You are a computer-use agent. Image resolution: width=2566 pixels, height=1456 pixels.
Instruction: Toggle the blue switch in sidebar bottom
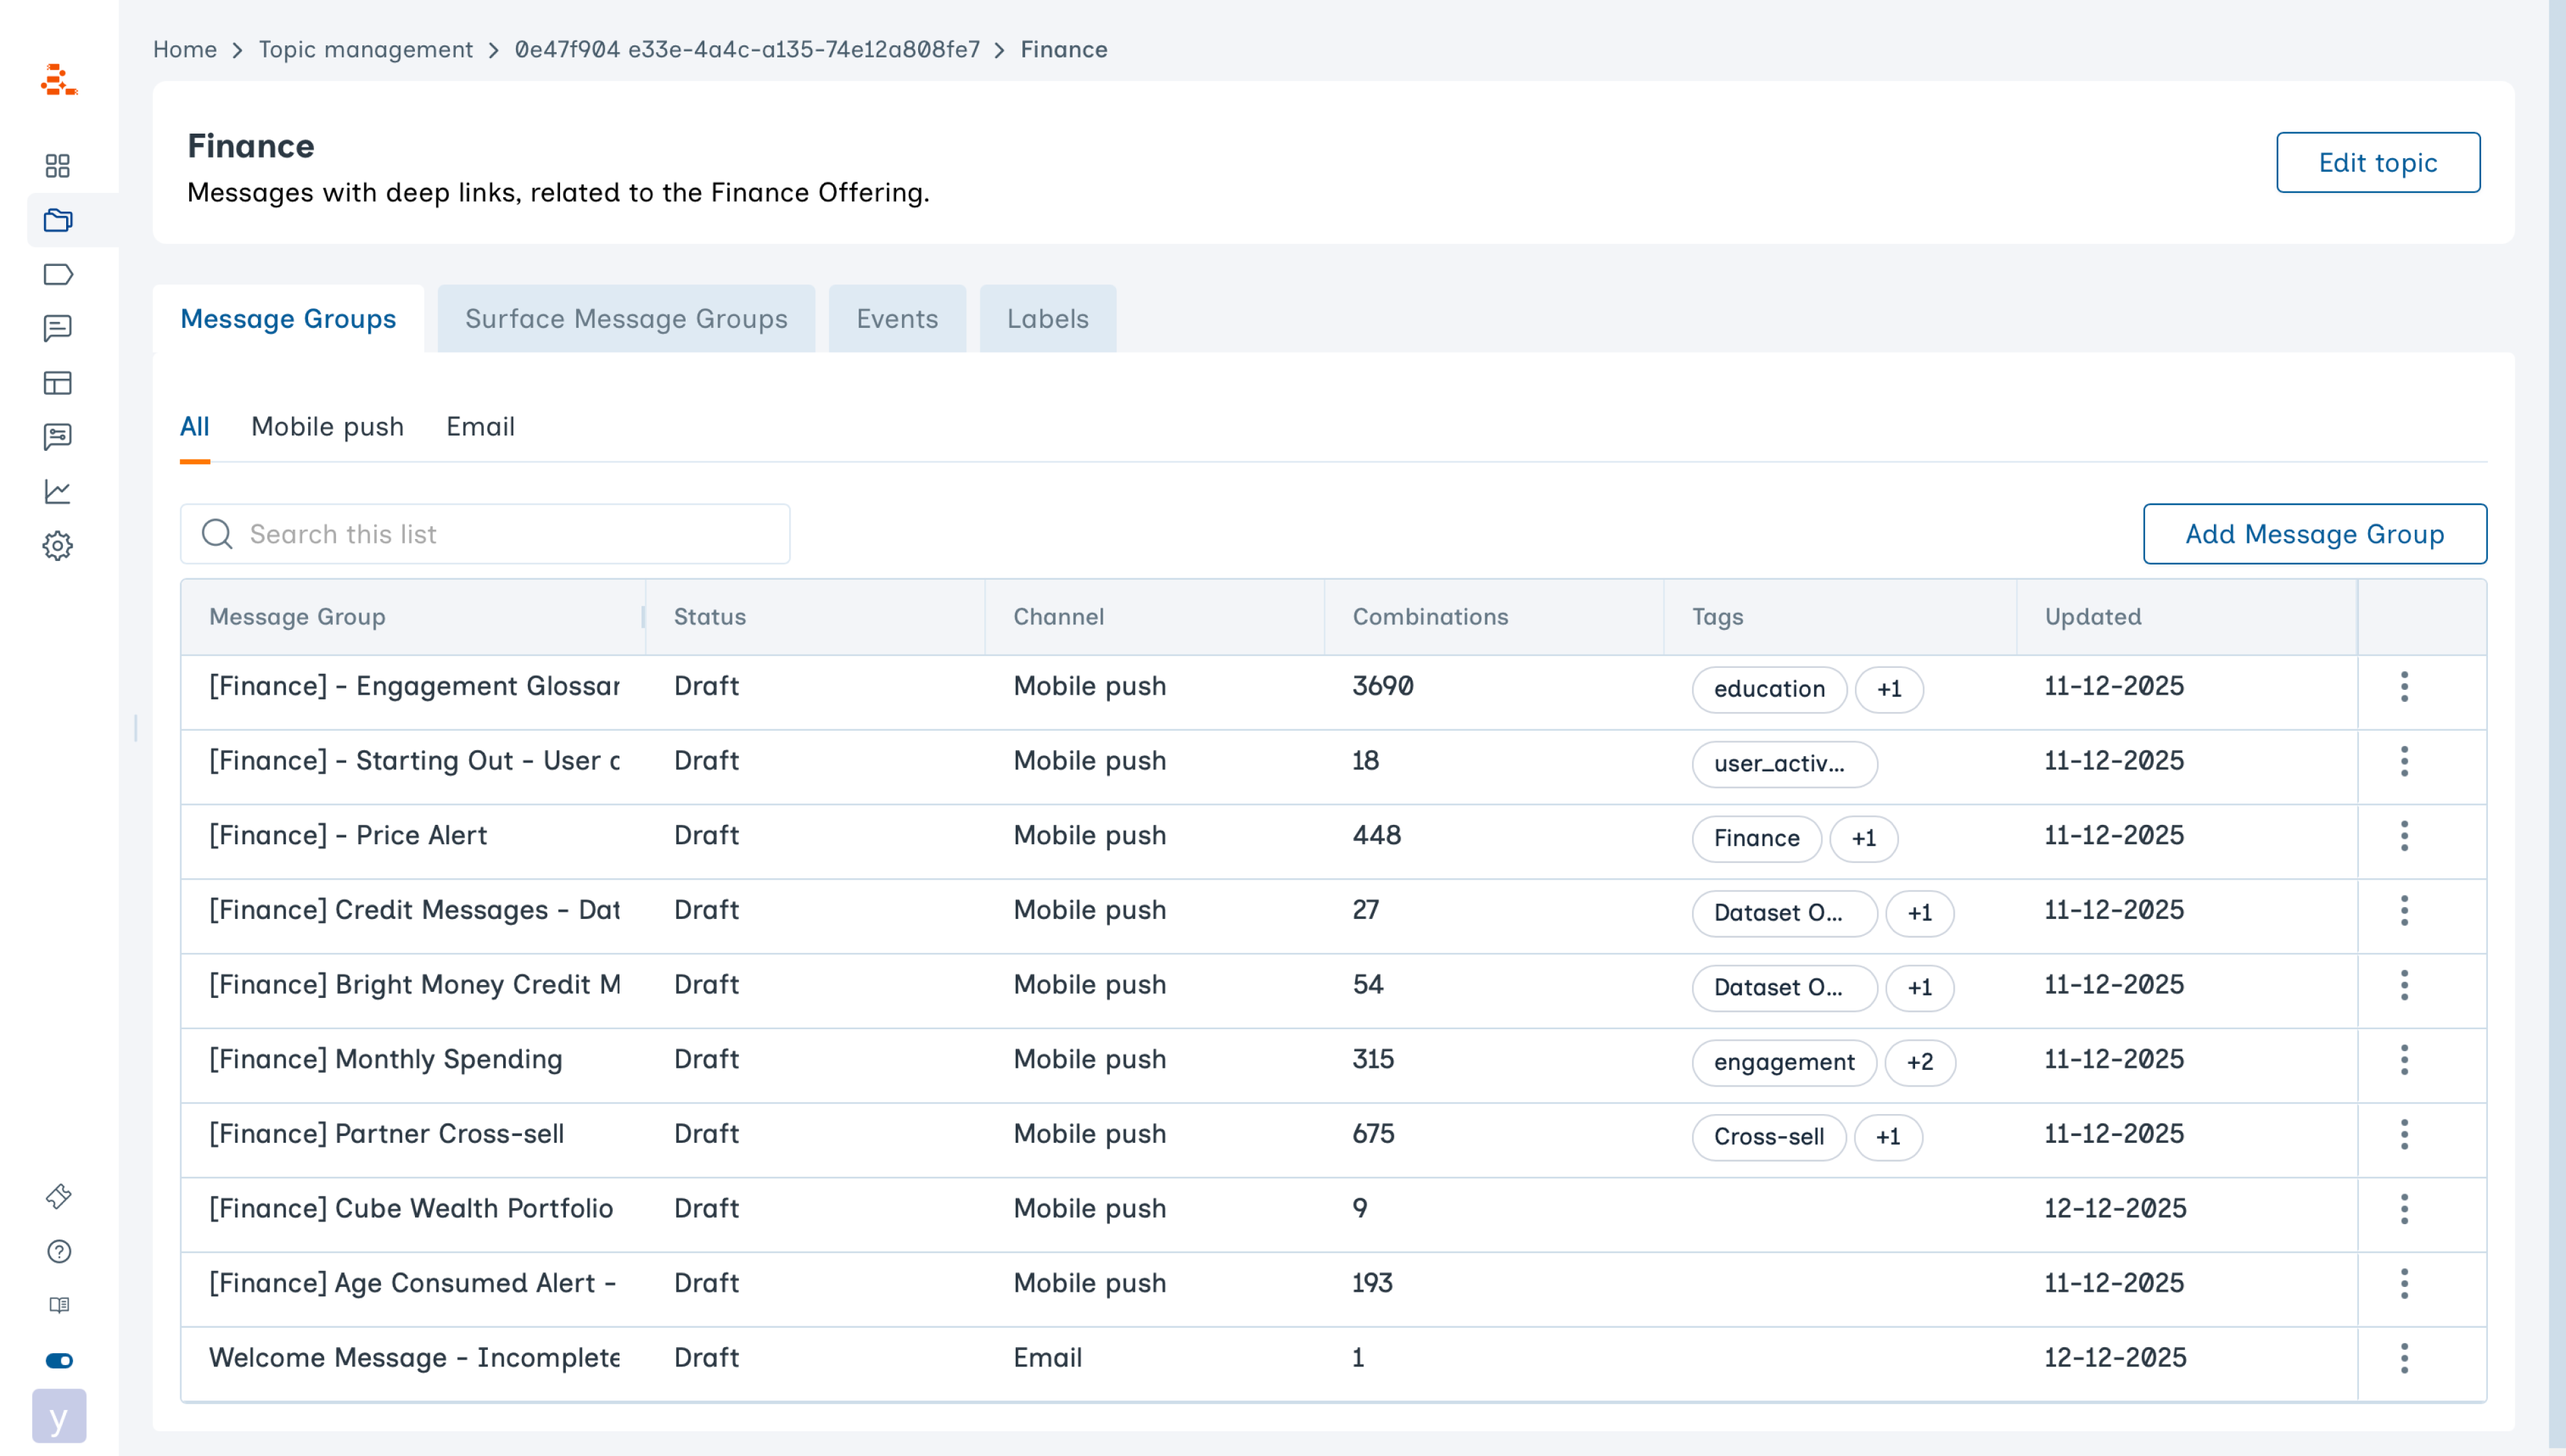(59, 1360)
